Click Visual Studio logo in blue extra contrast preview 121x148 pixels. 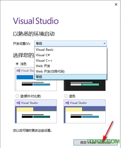pyautogui.click(x=18, y=103)
